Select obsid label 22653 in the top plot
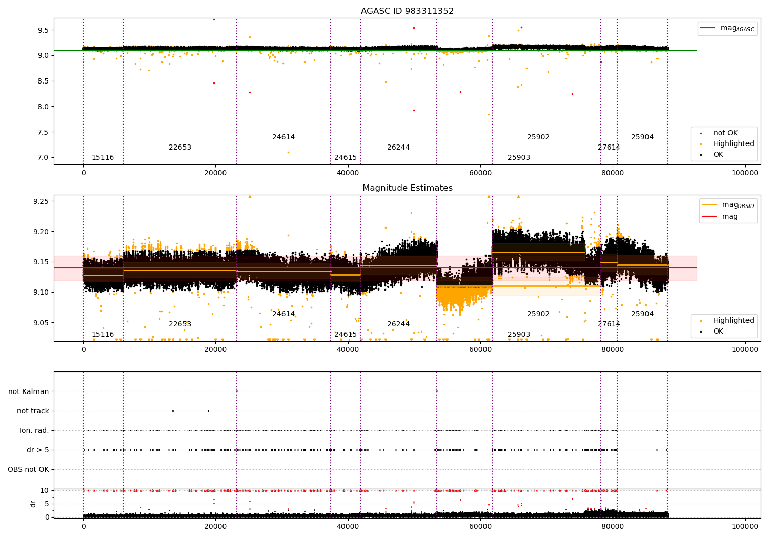Screen dimensions: 769x538 pyautogui.click(x=180, y=148)
